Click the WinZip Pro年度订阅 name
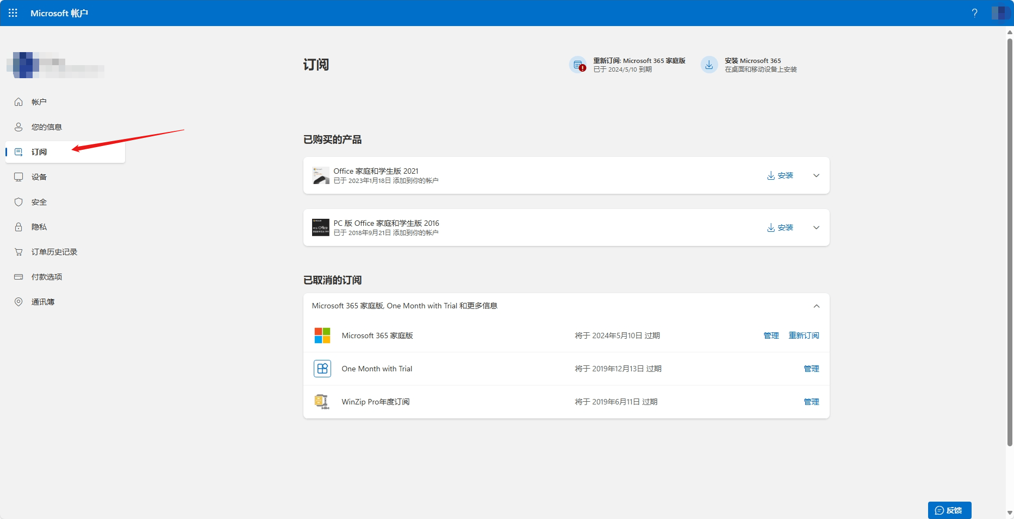This screenshot has height=519, width=1014. (376, 402)
